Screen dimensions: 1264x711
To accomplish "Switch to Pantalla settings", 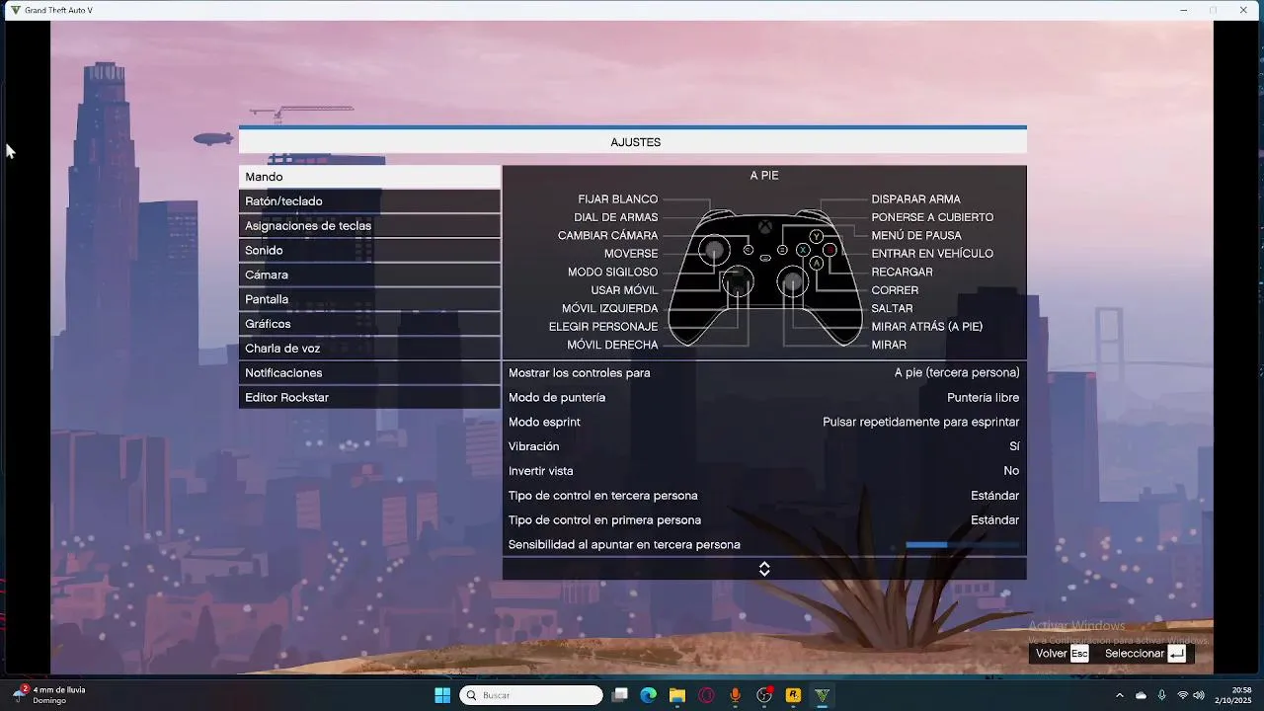I will 369,299.
